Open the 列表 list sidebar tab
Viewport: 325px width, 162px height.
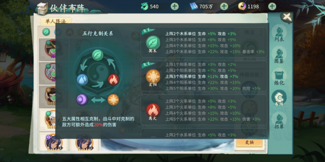(x=279, y=33)
